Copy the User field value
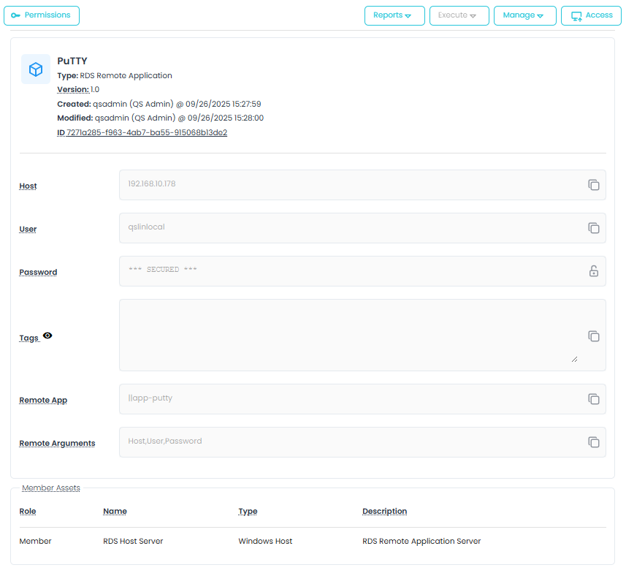This screenshot has width=626, height=573. 594,228
